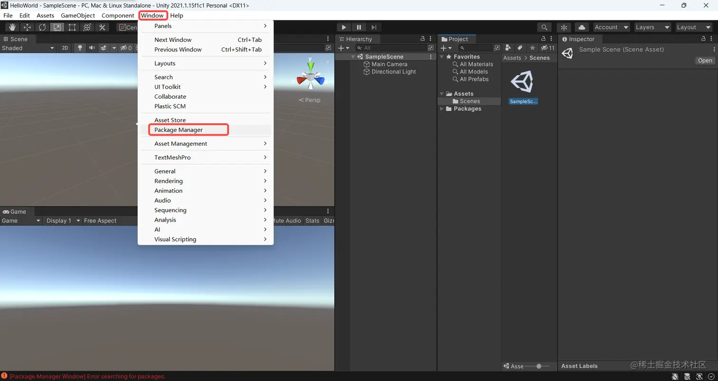
Task: Select the Scale tool
Action: click(x=57, y=28)
